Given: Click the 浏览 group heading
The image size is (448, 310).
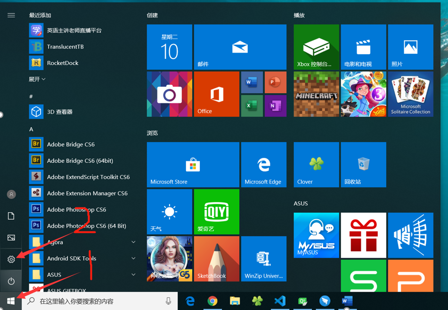Looking at the screenshot, I should pos(152,133).
